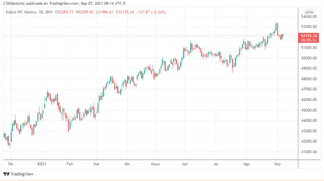324x181 pixels.
Task: Click the TradingView logo icon
Action: point(6,174)
